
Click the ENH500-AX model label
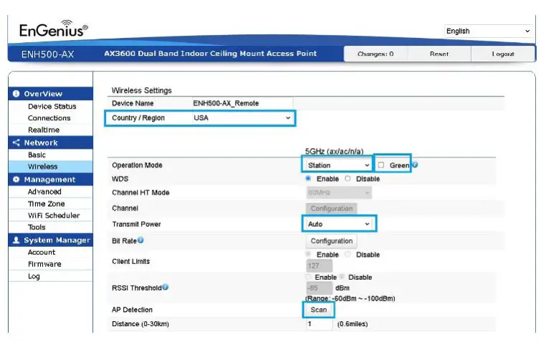point(47,54)
